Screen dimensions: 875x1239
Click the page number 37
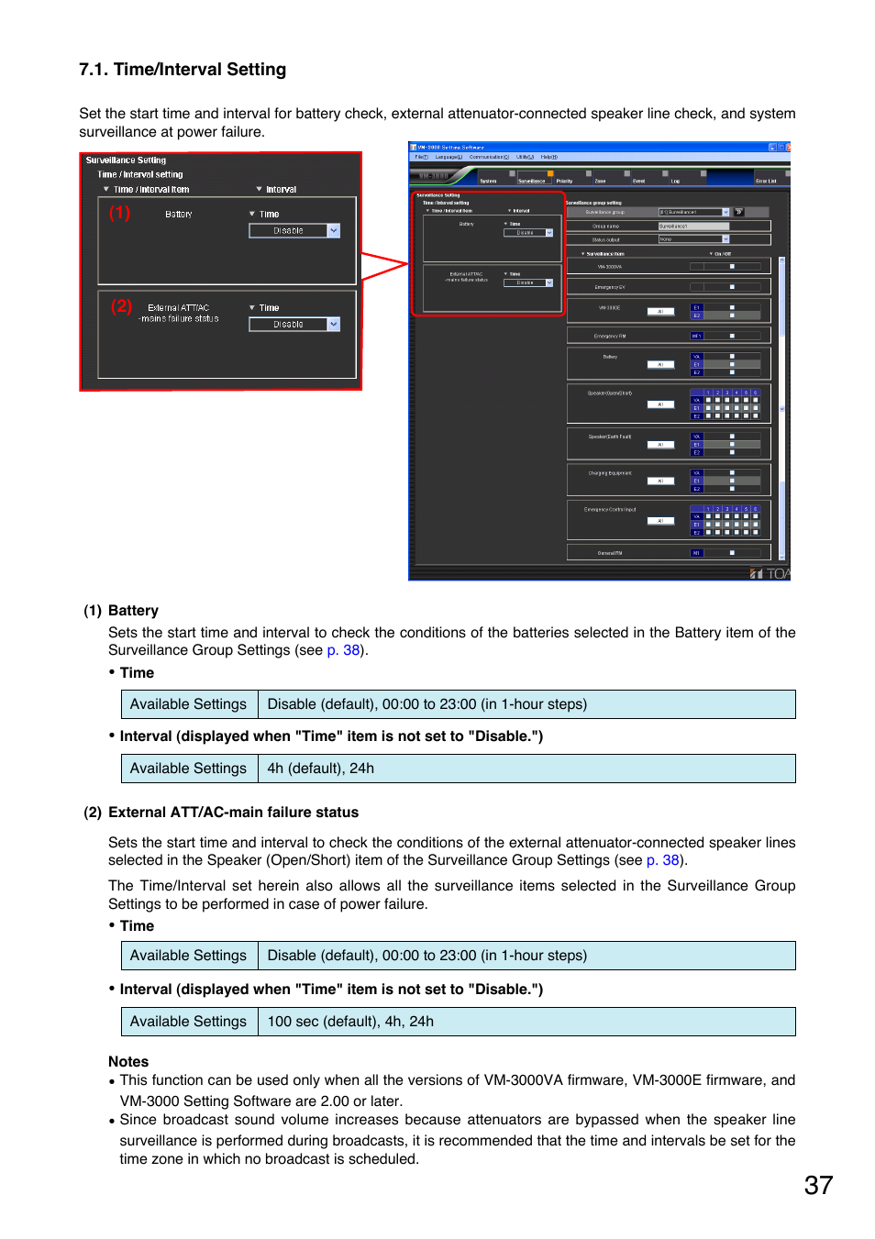pos(819,1186)
